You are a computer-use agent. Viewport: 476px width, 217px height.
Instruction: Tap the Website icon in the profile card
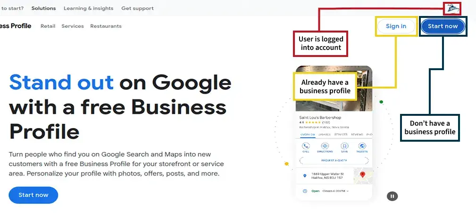click(362, 146)
